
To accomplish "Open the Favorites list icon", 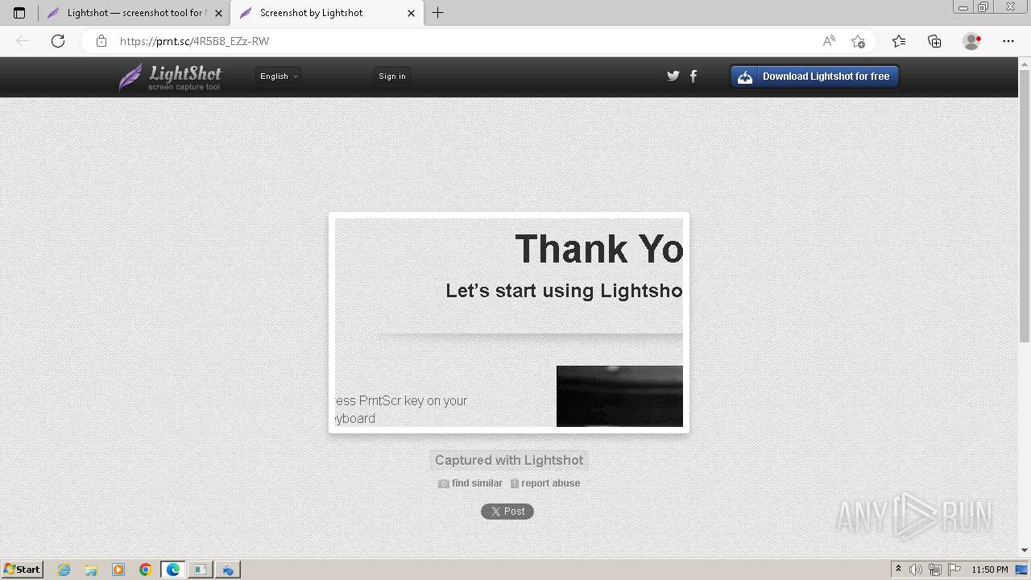I will (x=899, y=41).
